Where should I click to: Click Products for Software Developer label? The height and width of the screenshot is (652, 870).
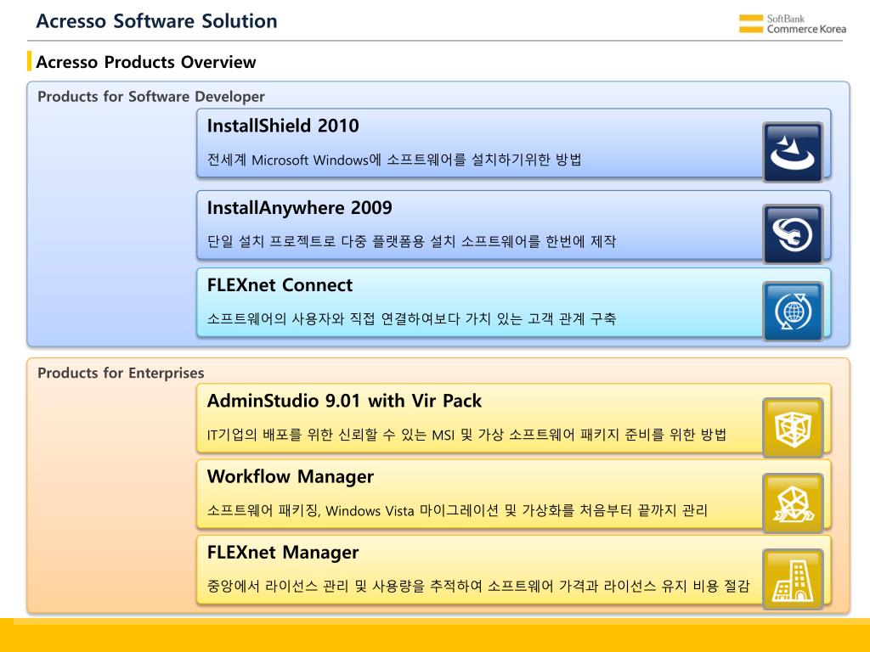151,97
